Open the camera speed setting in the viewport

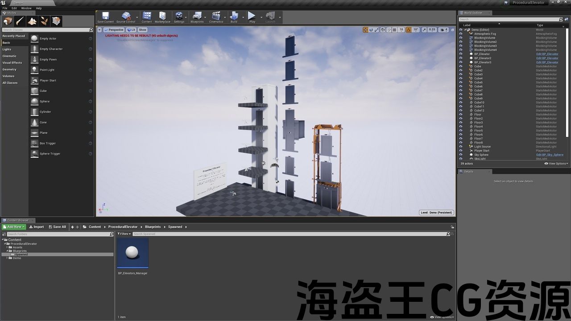click(x=443, y=30)
